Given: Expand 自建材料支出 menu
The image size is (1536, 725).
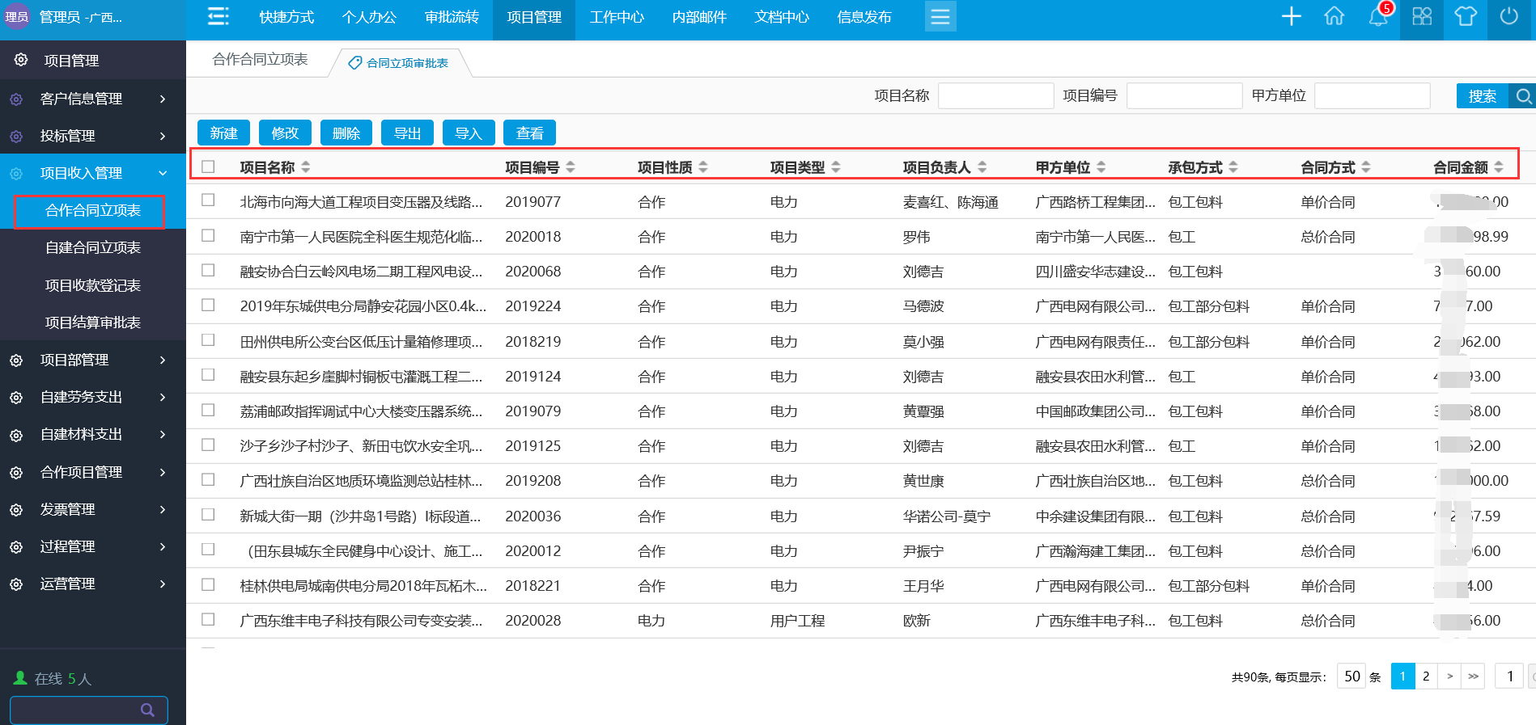Looking at the screenshot, I should click(x=93, y=434).
